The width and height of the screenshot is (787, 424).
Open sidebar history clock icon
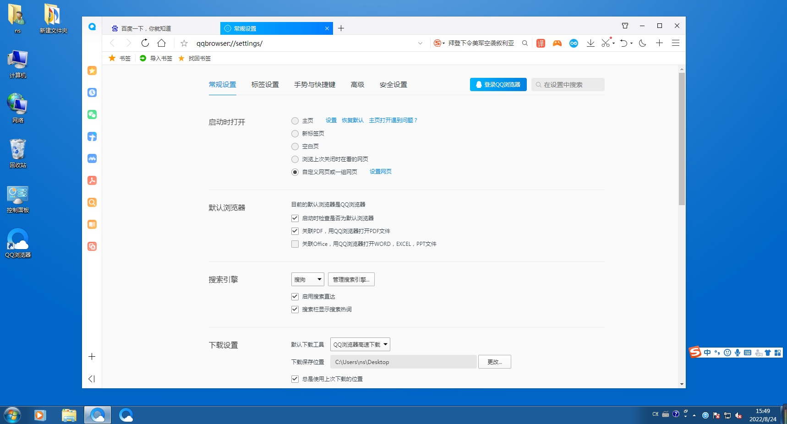click(92, 92)
